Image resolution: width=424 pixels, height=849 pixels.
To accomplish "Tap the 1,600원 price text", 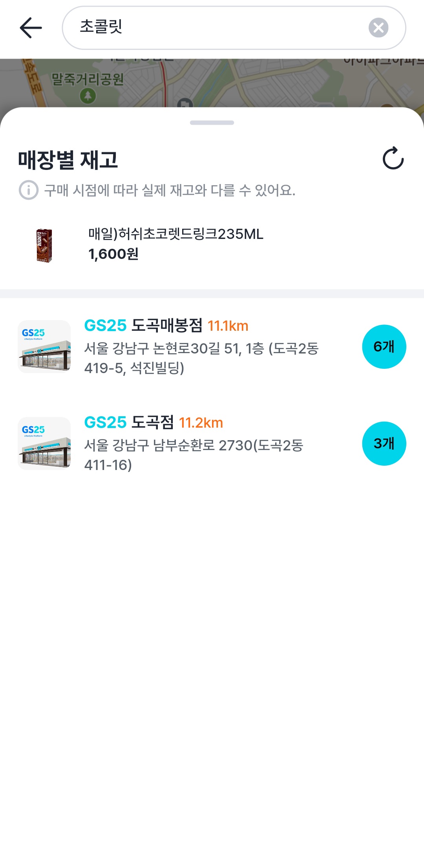I will click(113, 254).
